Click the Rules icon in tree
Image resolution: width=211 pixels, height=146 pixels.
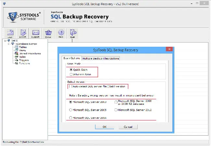[x=17, y=57]
